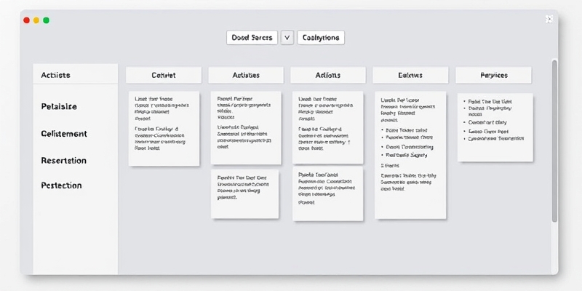The height and width of the screenshot is (291, 582).
Task: Click the Feryices column header
Action: click(x=493, y=75)
